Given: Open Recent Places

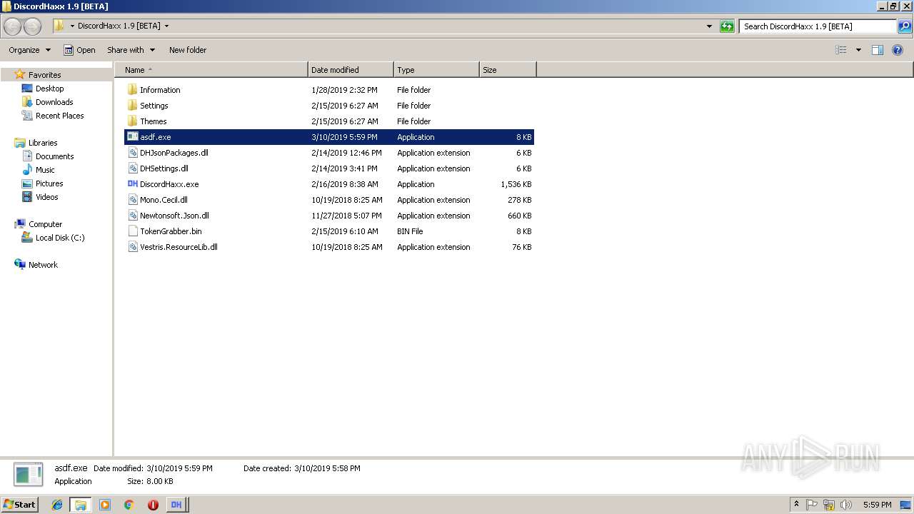Looking at the screenshot, I should pos(59,116).
